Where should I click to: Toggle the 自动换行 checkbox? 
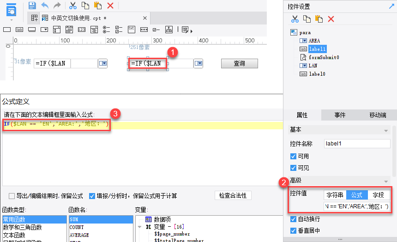tap(293, 219)
